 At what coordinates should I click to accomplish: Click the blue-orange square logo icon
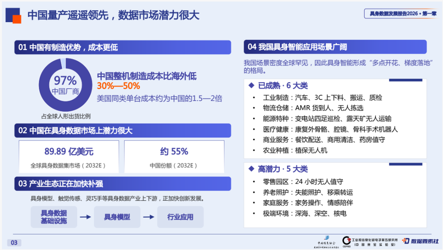click(x=13, y=16)
